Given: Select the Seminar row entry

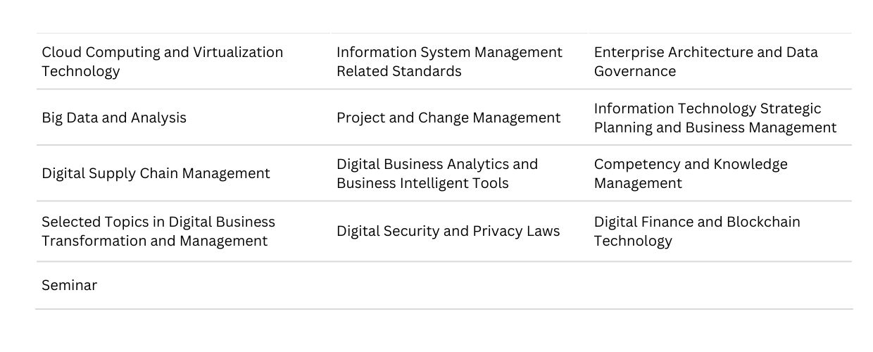Looking at the screenshot, I should click(x=70, y=285).
